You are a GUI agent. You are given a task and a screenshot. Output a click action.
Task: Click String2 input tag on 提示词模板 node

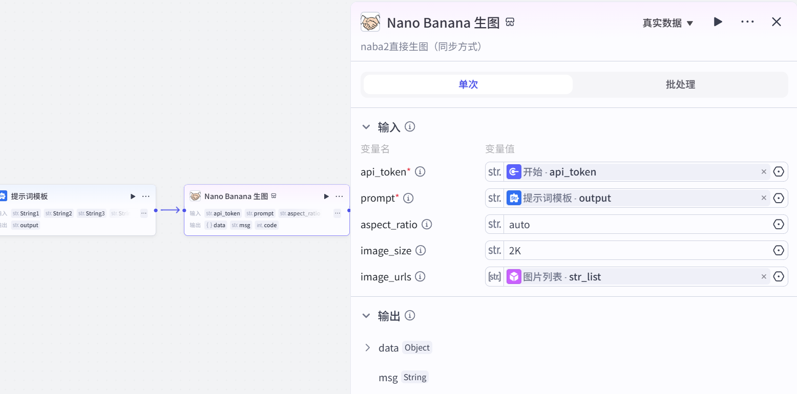58,213
